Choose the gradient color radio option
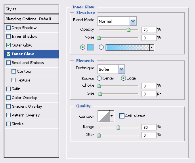The image size is (195, 163). pos(101,47)
